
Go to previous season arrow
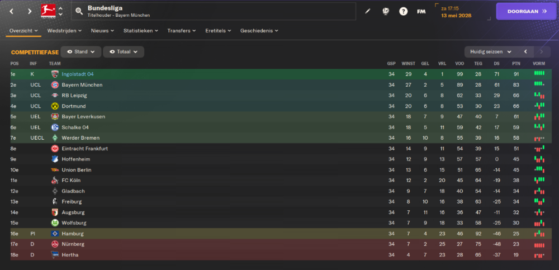click(x=525, y=52)
